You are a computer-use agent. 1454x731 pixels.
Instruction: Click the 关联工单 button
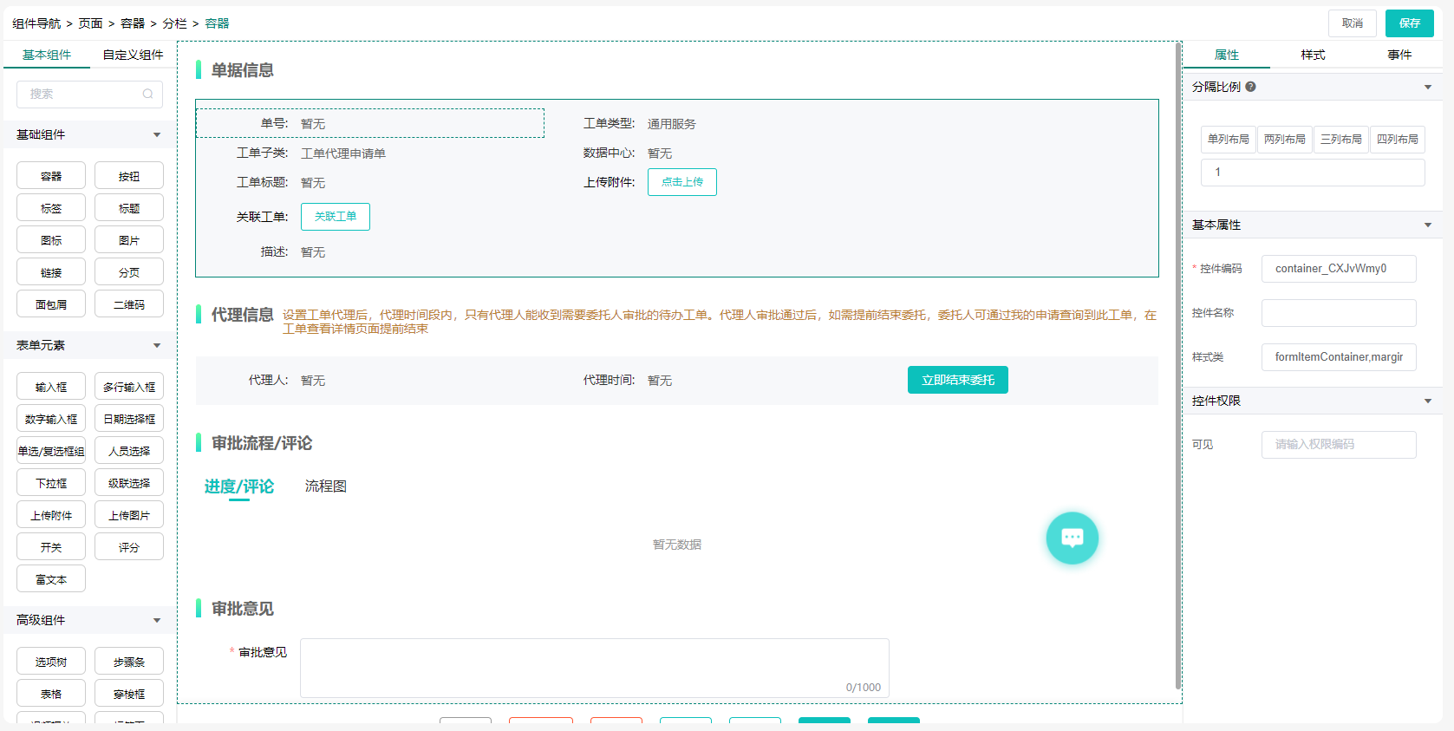coord(336,217)
